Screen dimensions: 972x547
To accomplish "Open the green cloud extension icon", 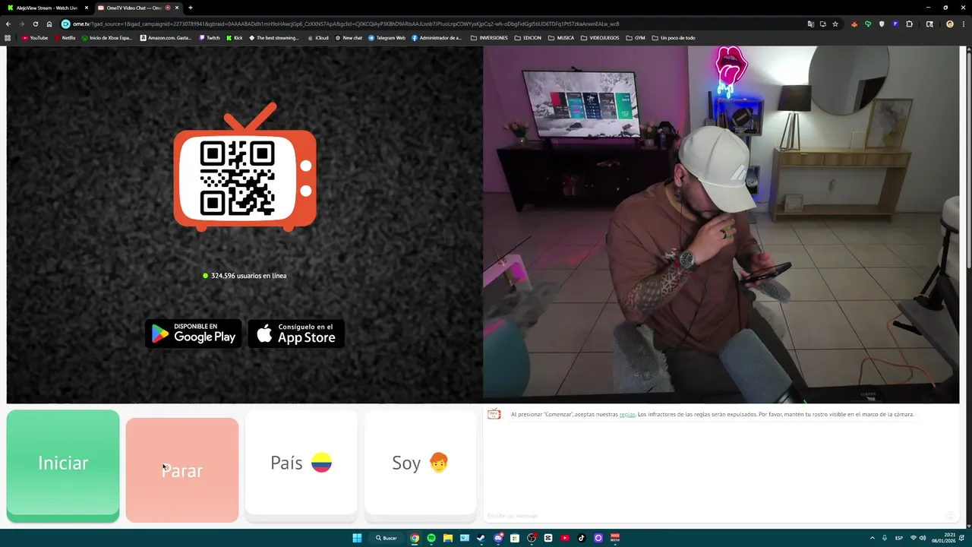I will (868, 24).
